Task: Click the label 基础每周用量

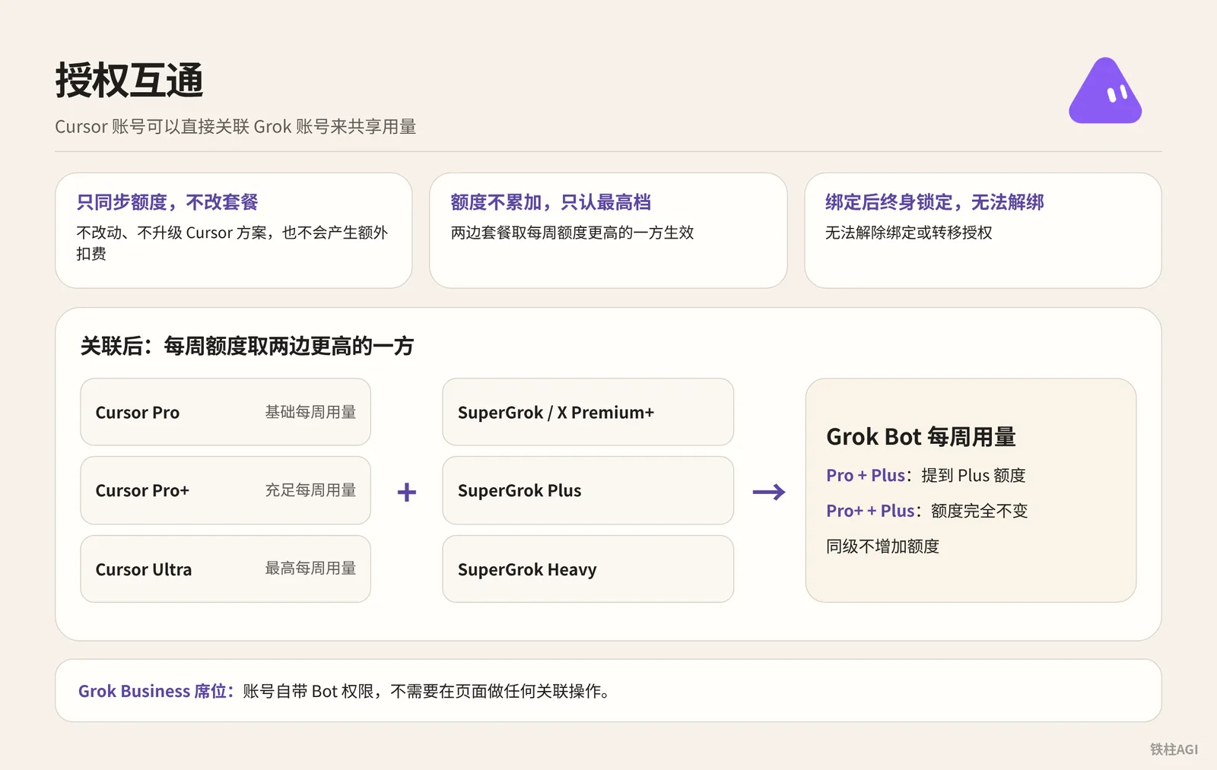Action: click(310, 412)
